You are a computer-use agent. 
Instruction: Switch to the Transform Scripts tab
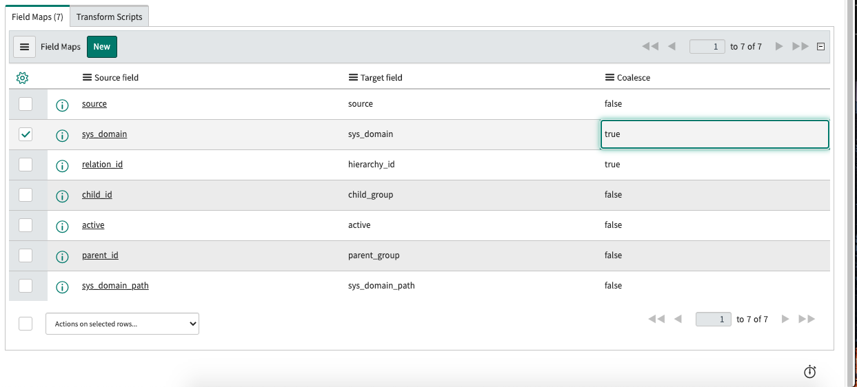tap(109, 17)
